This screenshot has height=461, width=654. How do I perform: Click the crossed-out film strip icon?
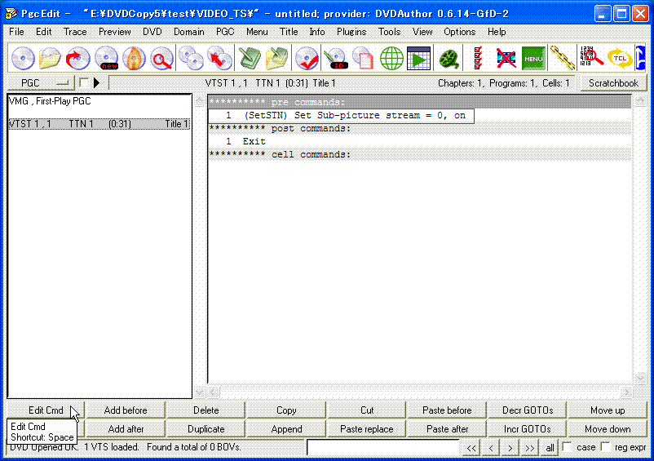click(506, 58)
